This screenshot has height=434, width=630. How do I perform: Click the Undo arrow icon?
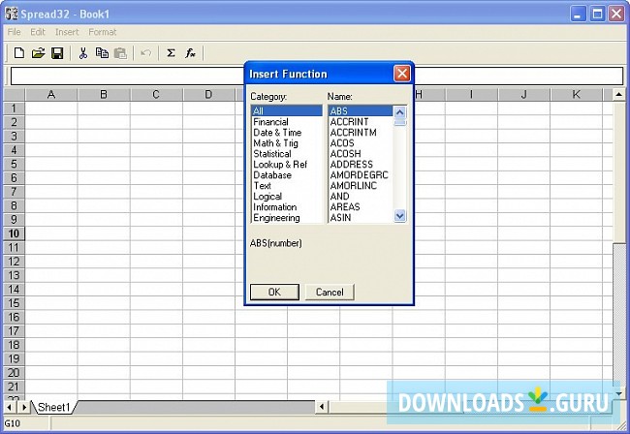[145, 53]
